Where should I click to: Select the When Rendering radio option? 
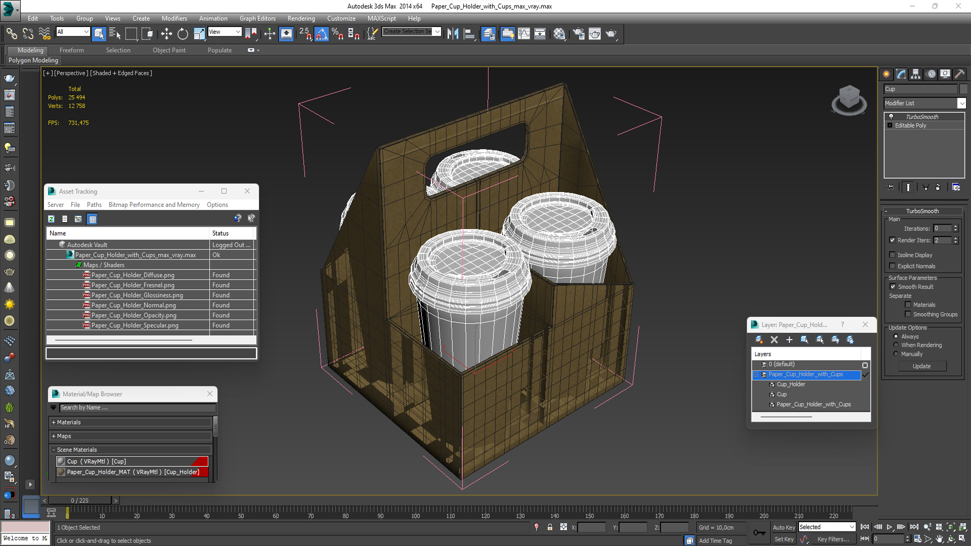point(896,345)
